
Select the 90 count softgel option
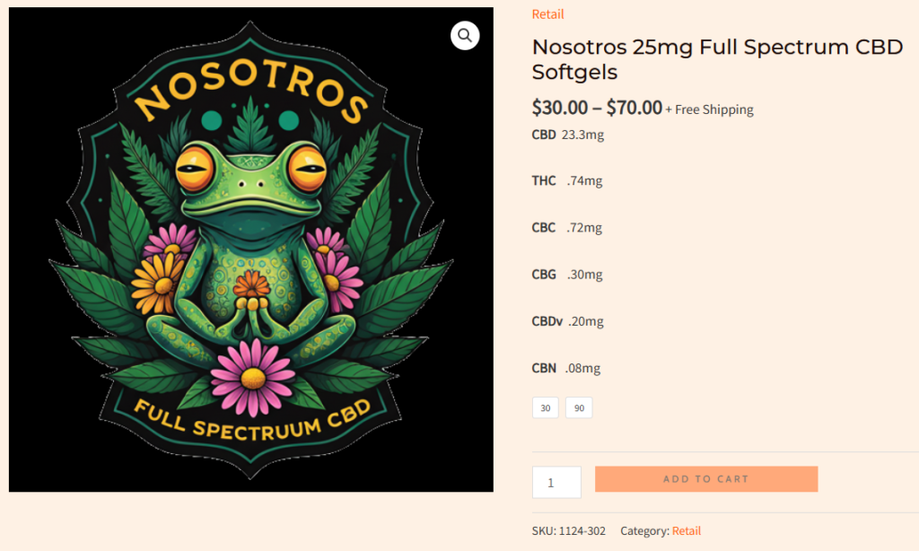(x=579, y=408)
